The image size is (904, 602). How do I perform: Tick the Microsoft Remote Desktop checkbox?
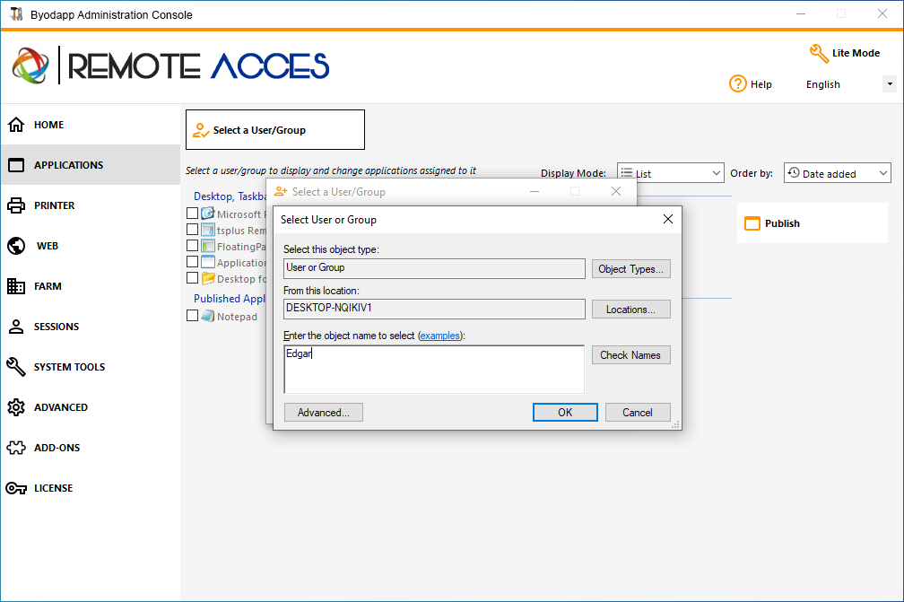(193, 214)
